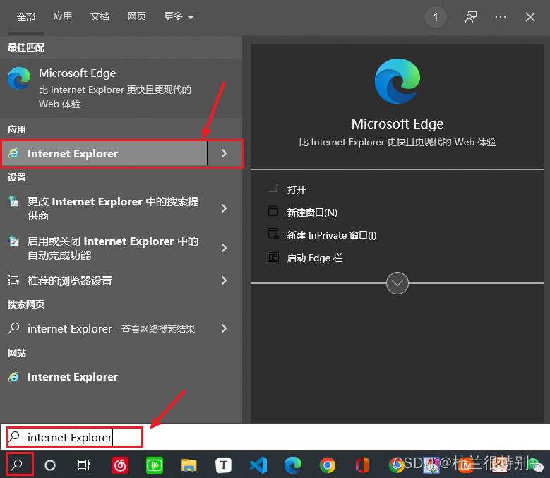Open Task View from the taskbar

84,465
